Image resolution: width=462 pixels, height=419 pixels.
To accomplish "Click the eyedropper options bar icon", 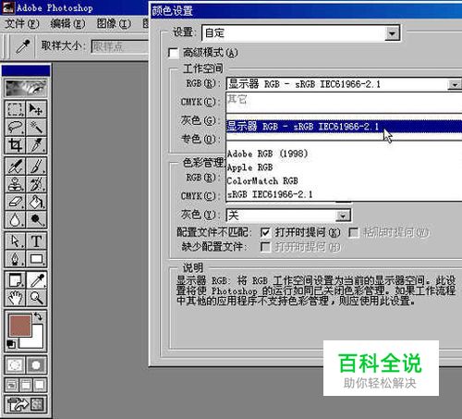I will coord(23,46).
